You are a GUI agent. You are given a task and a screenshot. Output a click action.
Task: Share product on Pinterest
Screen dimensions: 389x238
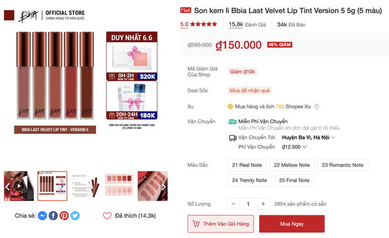click(64, 215)
